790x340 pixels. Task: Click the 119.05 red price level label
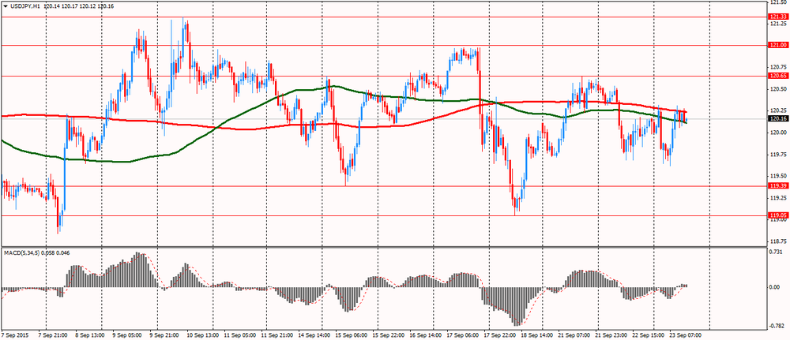pos(778,216)
